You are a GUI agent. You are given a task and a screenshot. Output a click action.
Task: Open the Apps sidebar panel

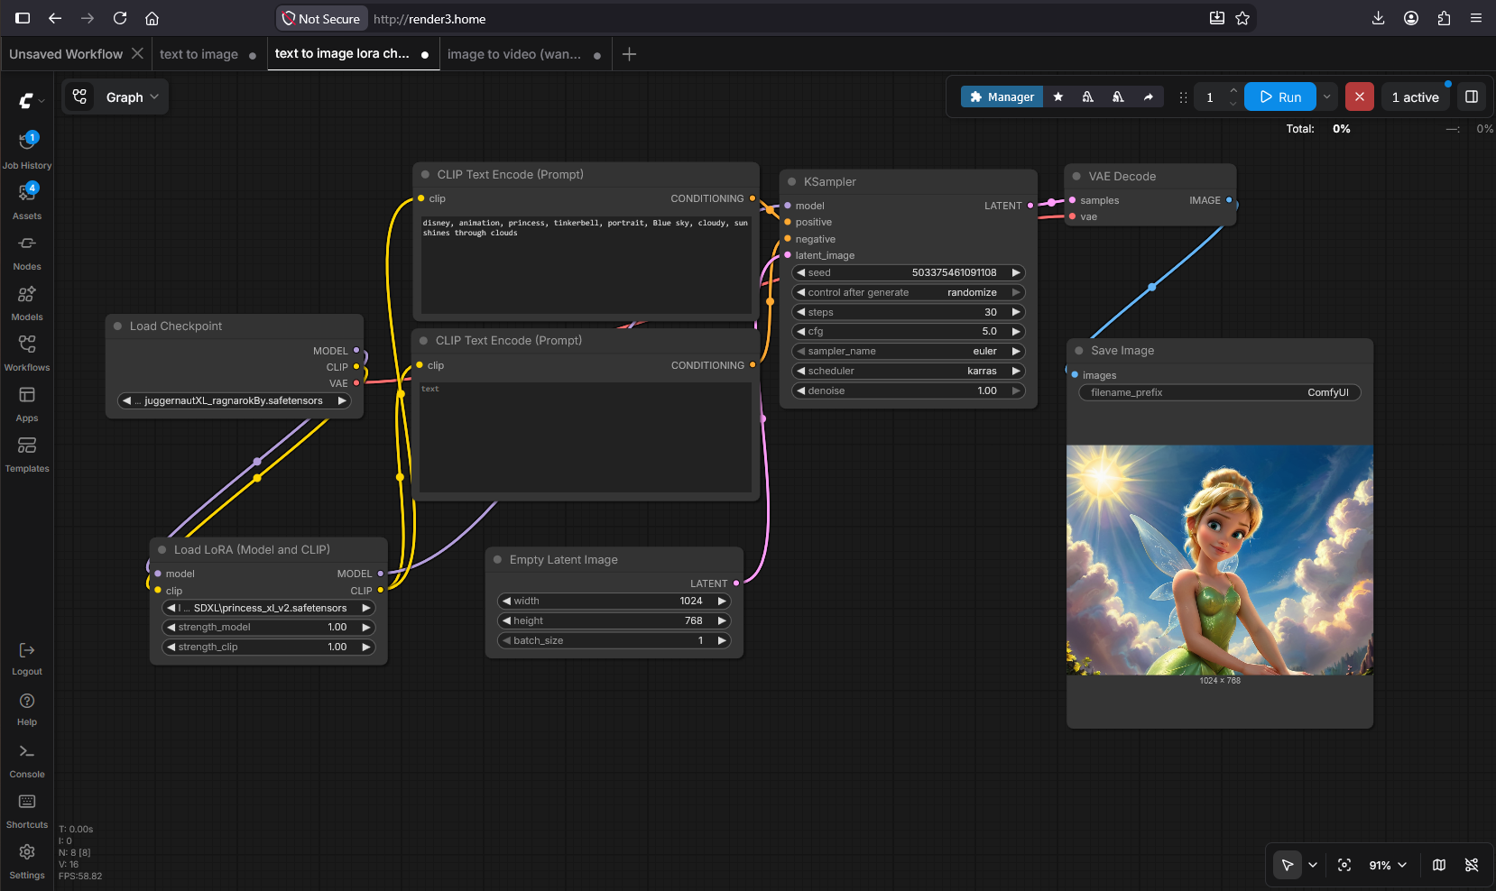click(x=27, y=403)
